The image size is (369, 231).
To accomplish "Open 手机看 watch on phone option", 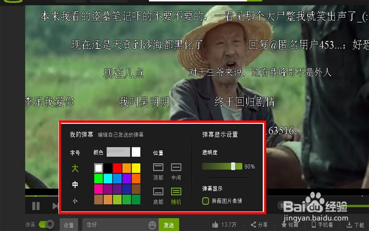I will coord(322,225).
